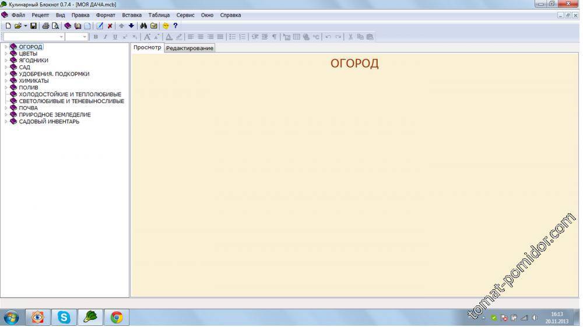Click the print preview icon
This screenshot has height=327, width=583.
(55, 26)
